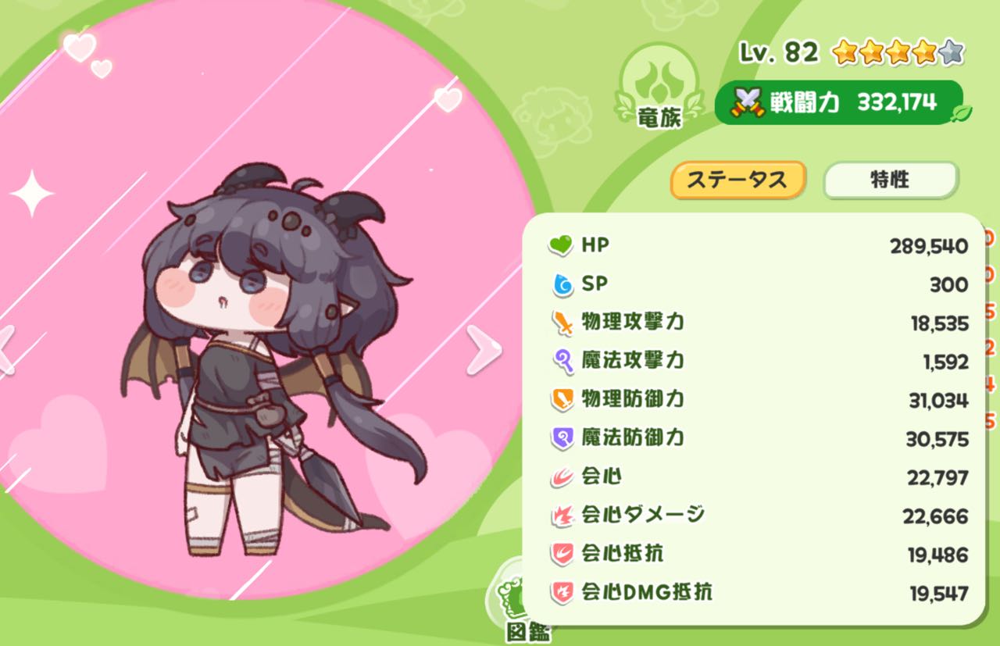This screenshot has height=646, width=1000.
Task: Go to next character with right arrow
Action: click(484, 349)
